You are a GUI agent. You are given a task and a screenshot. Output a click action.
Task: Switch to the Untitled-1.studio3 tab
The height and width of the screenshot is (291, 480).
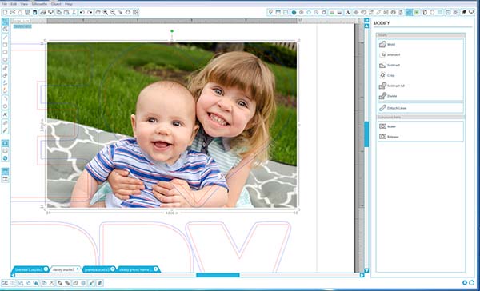point(29,269)
